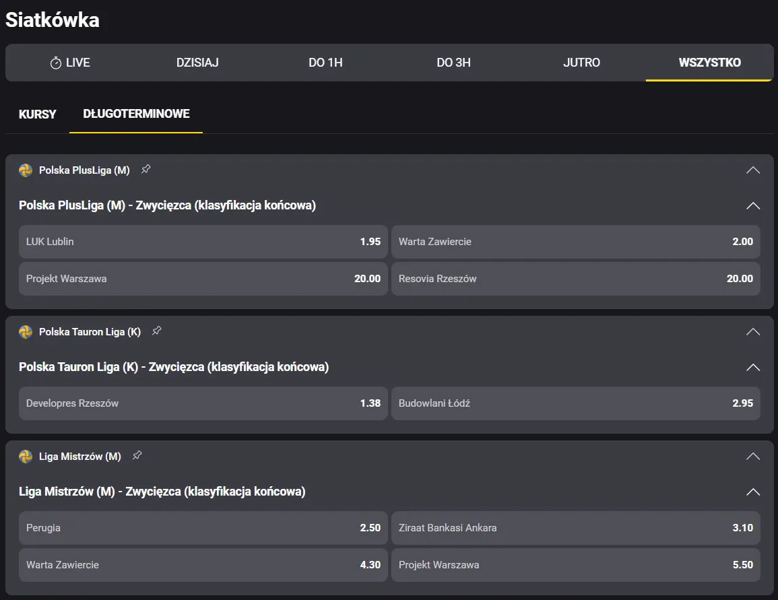Pin the Polska Tauron Liga (K) league

point(156,331)
